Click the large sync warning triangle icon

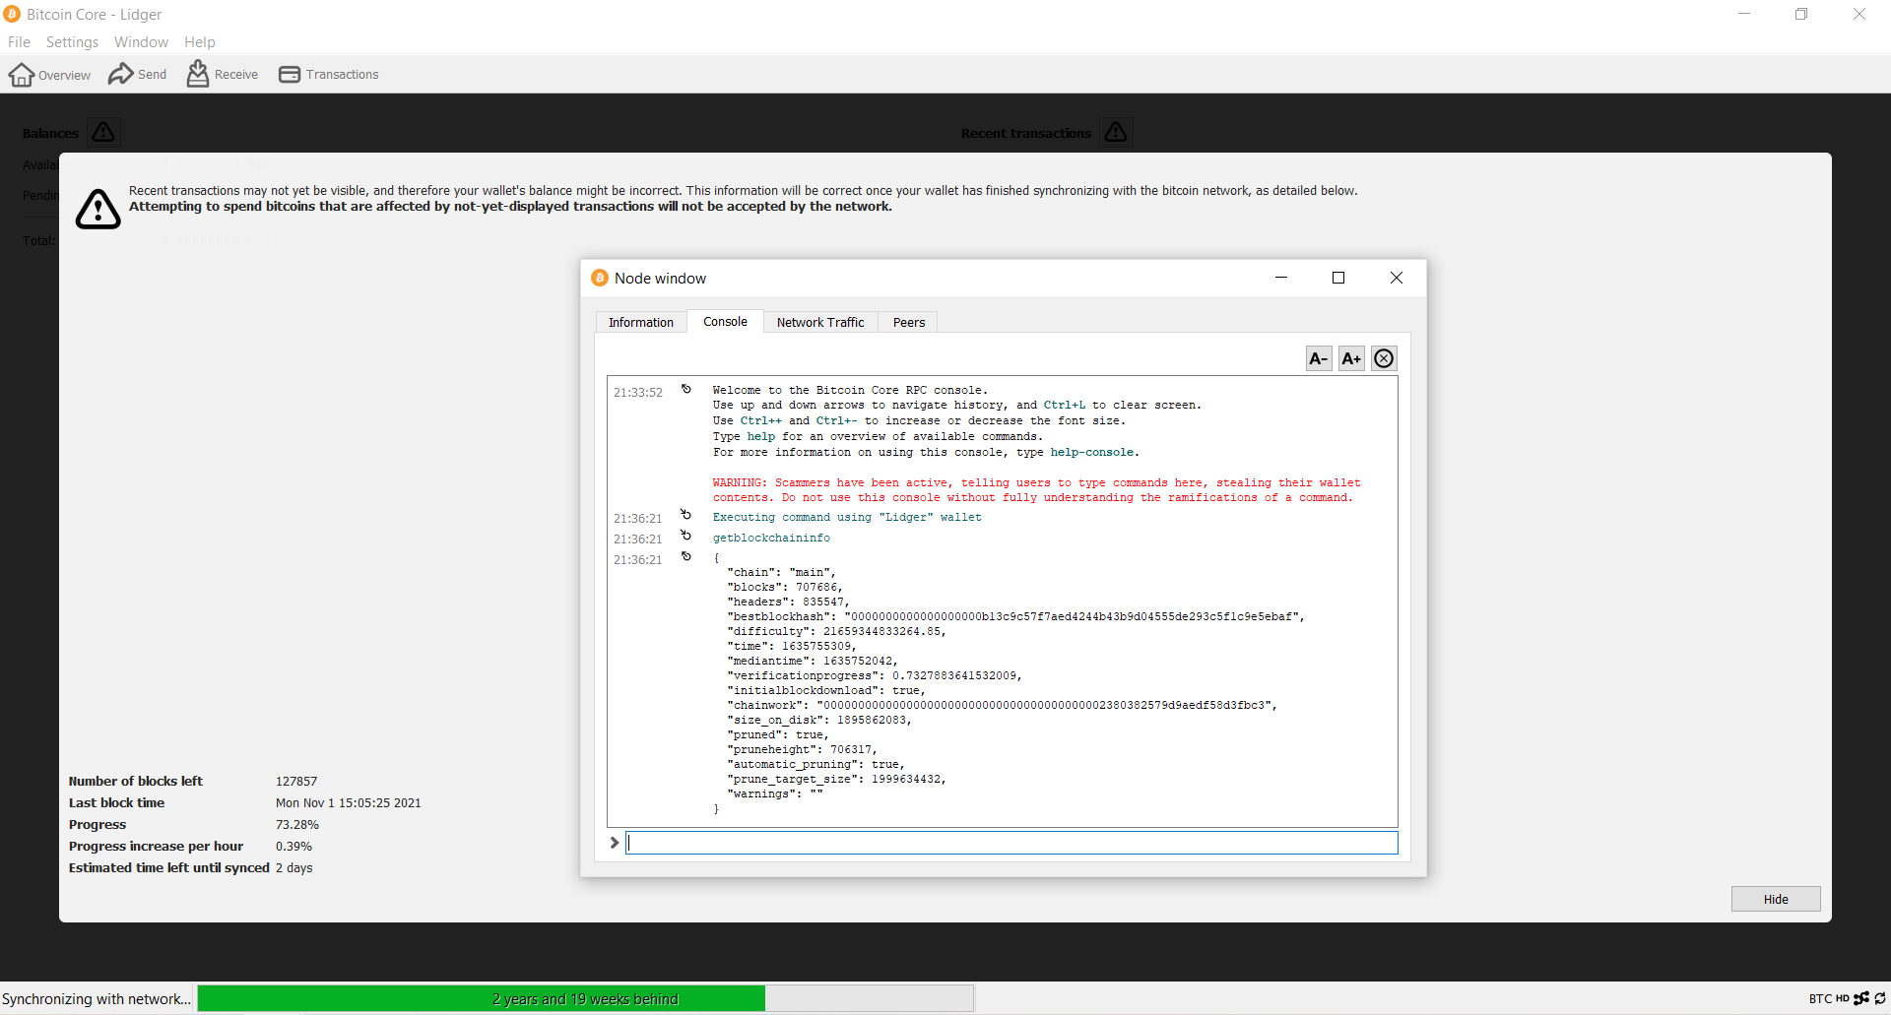(x=98, y=209)
